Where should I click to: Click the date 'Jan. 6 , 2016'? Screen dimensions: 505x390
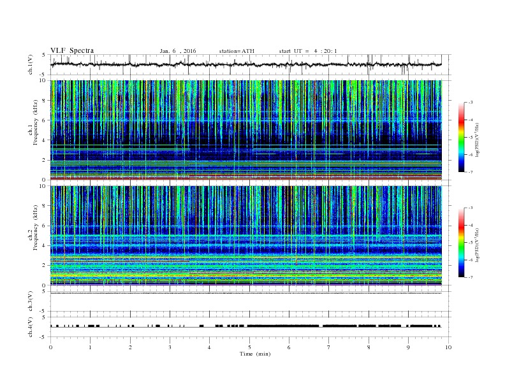(178, 51)
